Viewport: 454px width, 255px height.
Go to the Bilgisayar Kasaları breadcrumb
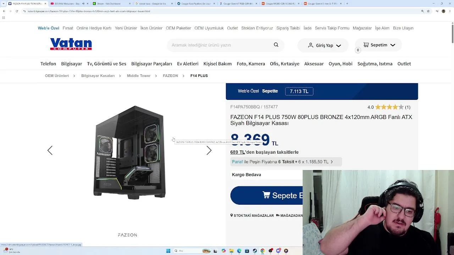(x=98, y=76)
